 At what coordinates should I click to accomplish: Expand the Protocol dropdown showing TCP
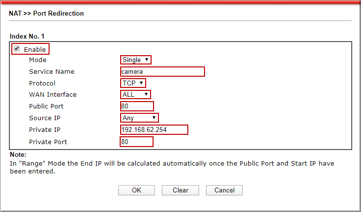pos(133,83)
